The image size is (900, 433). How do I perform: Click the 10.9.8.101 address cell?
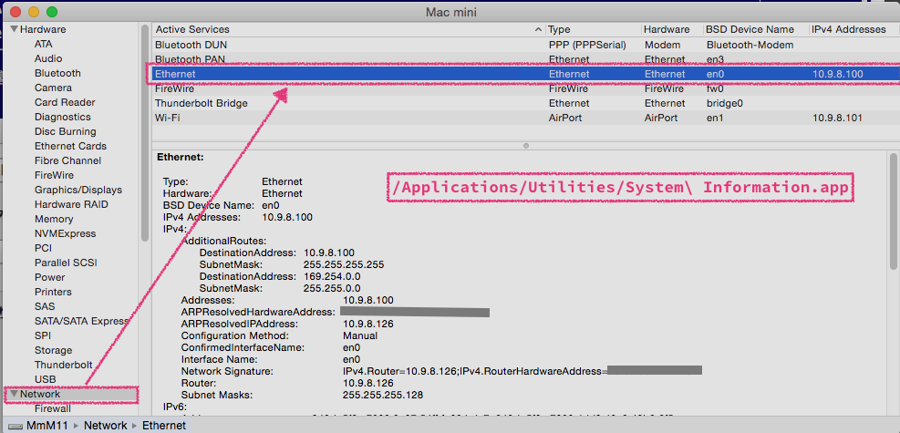tap(837, 118)
